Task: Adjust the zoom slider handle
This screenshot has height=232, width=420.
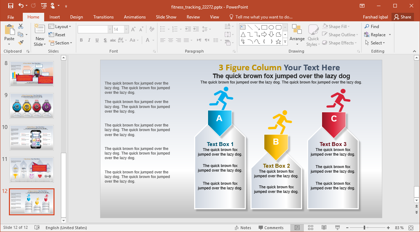Action: (x=364, y=228)
